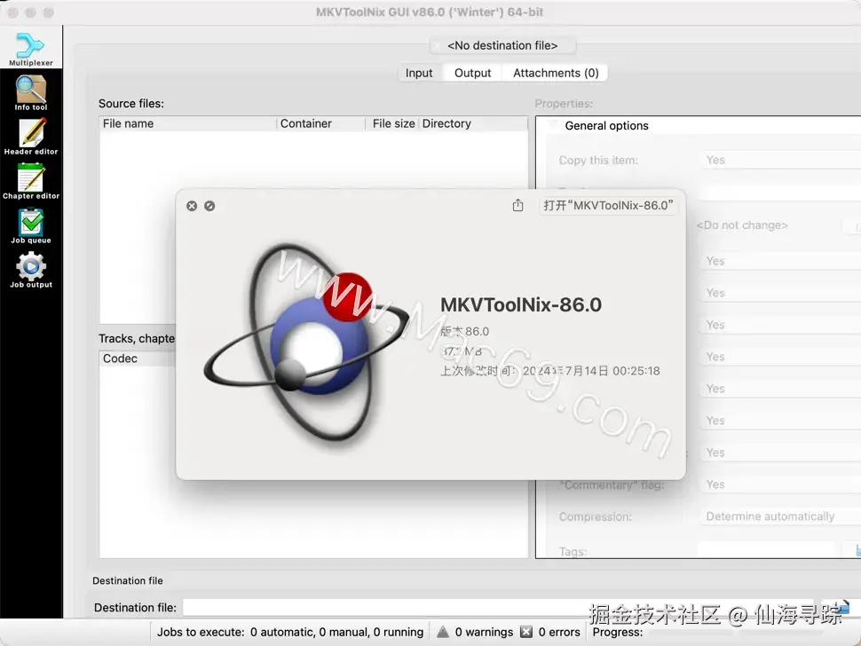Open the Job queue
Viewport: 861px width, 646px height.
(31, 226)
